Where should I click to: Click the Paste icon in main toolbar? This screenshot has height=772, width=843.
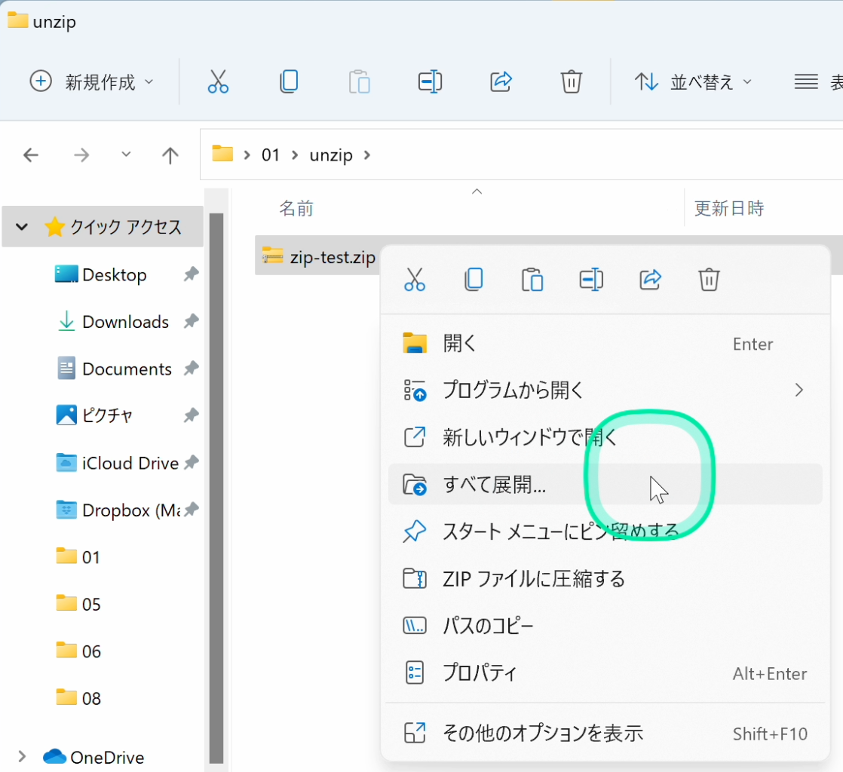coord(359,81)
